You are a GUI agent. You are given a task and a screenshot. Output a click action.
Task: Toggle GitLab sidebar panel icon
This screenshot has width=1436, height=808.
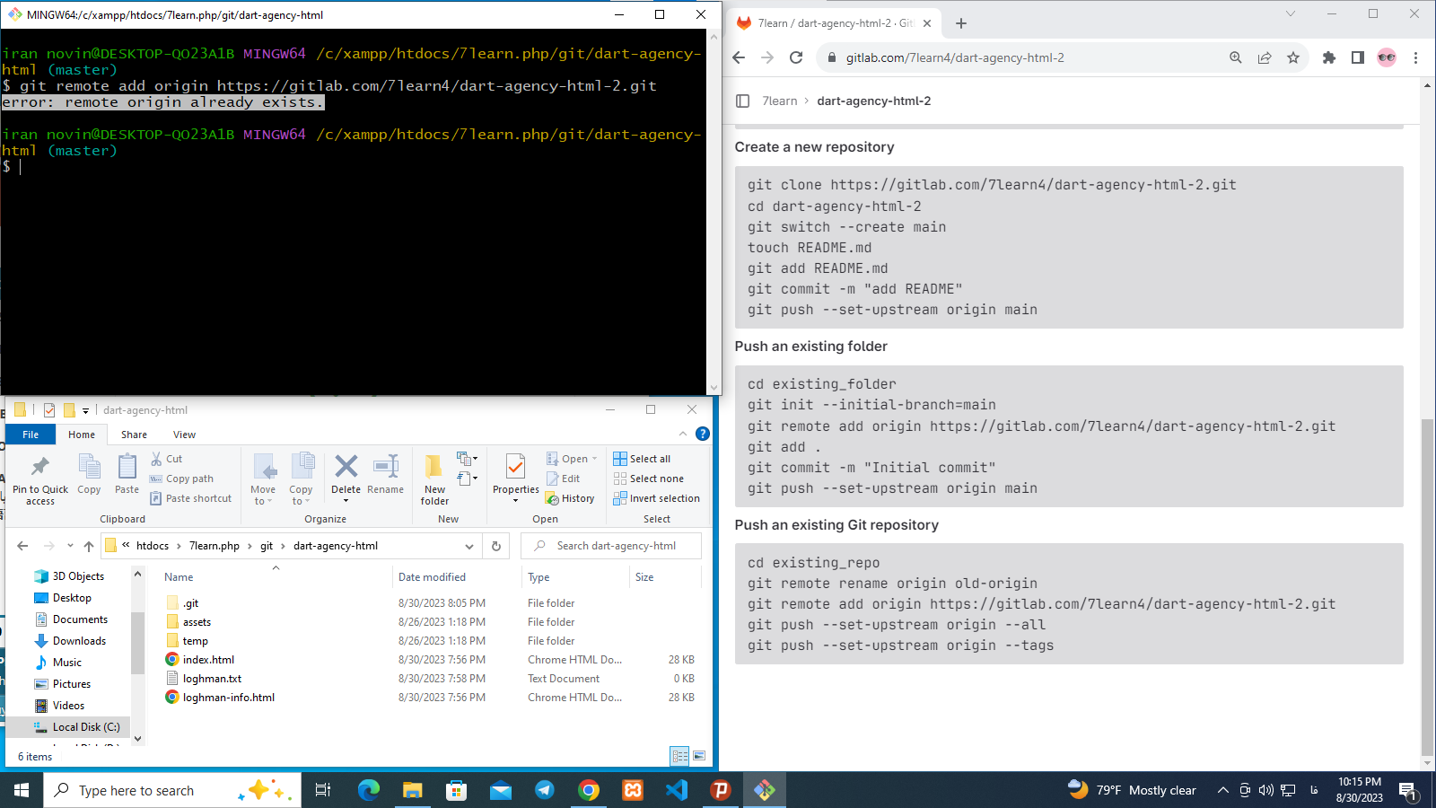pos(742,101)
